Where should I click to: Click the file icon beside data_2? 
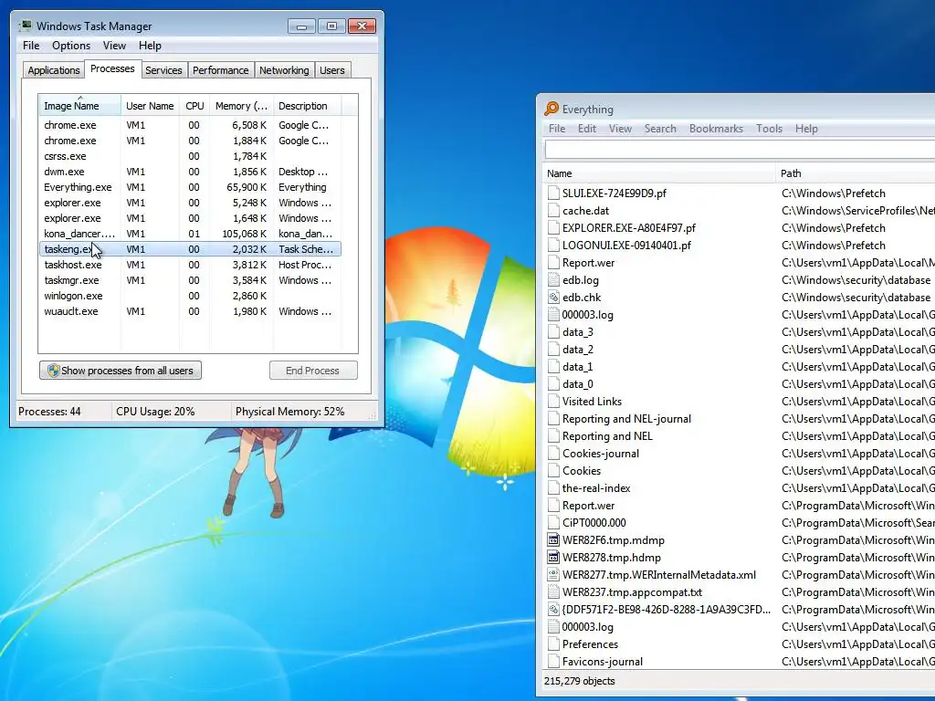553,350
